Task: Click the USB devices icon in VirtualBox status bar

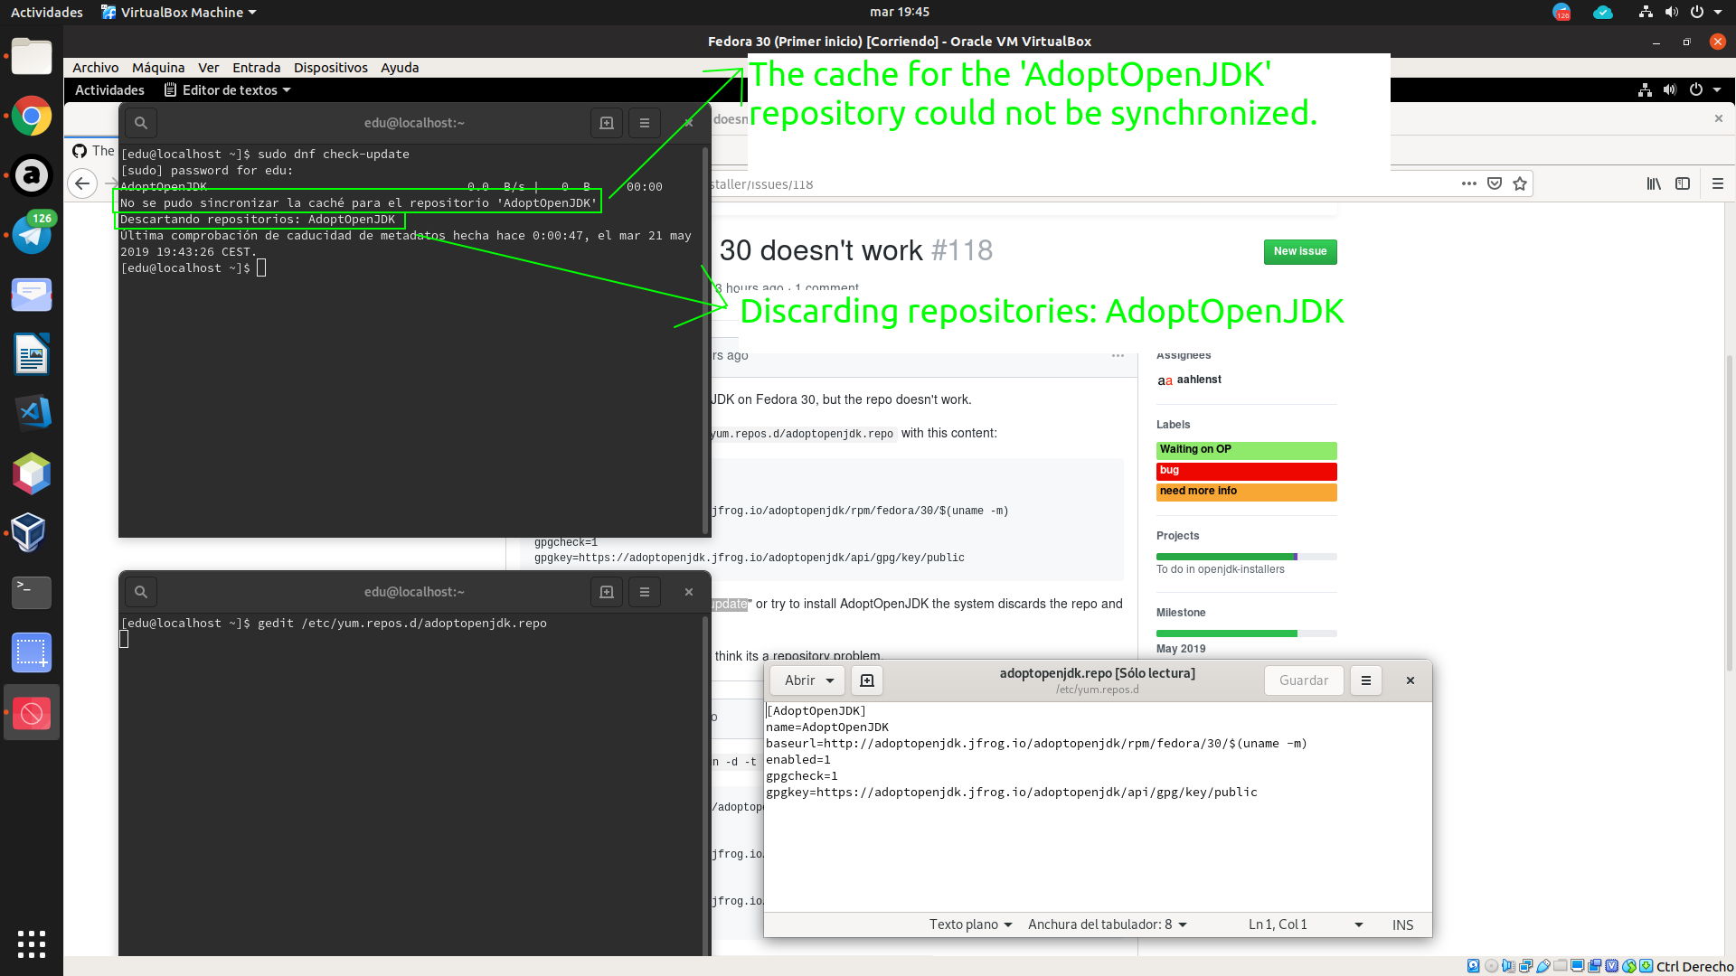Action: [x=1543, y=964]
